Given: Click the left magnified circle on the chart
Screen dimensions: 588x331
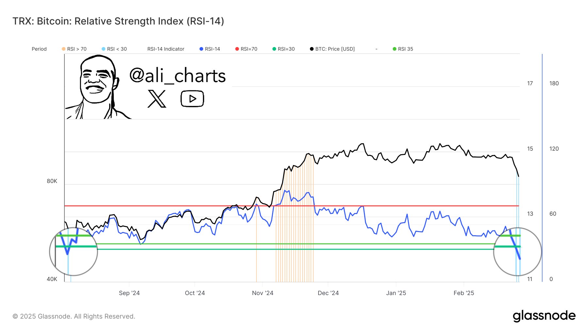Looking at the screenshot, I should click(73, 251).
